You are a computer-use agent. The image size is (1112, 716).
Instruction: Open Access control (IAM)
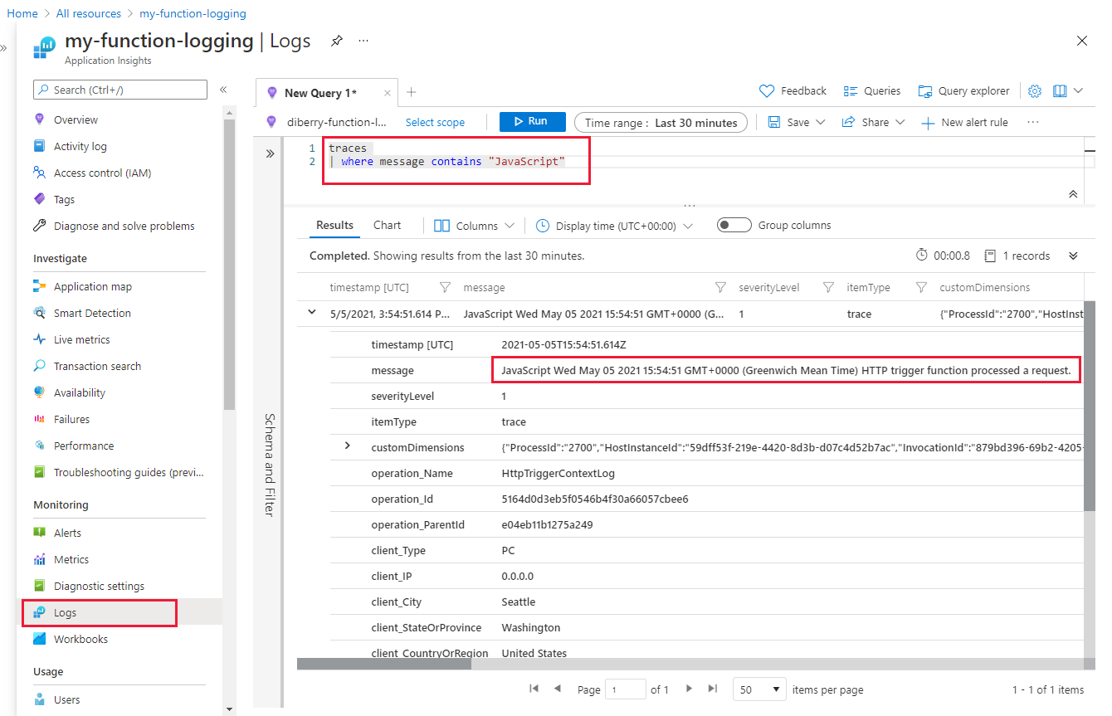tap(102, 173)
